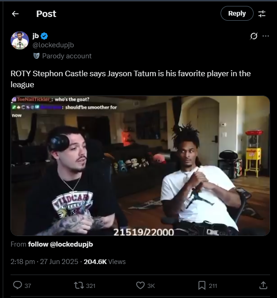The width and height of the screenshot is (277, 298).
Task: Open the reply sorting filter icon
Action: coord(262,14)
